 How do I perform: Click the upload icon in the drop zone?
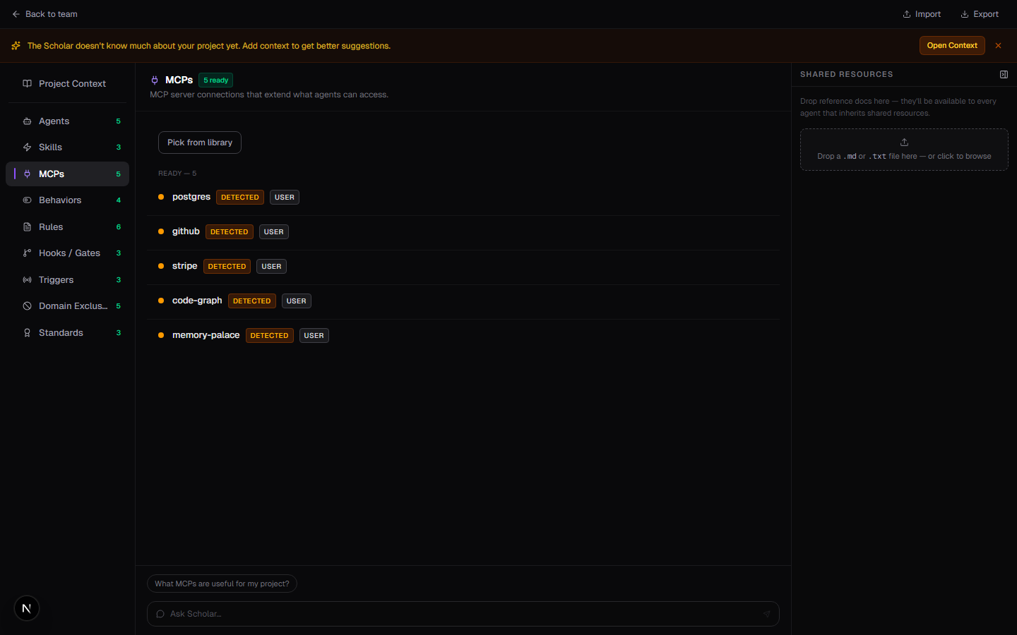pyautogui.click(x=904, y=143)
